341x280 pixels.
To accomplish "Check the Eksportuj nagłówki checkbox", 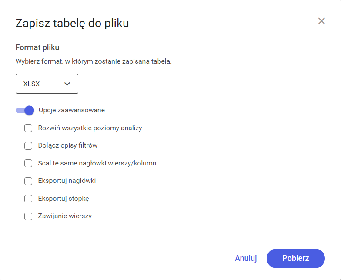I will pyautogui.click(x=28, y=181).
